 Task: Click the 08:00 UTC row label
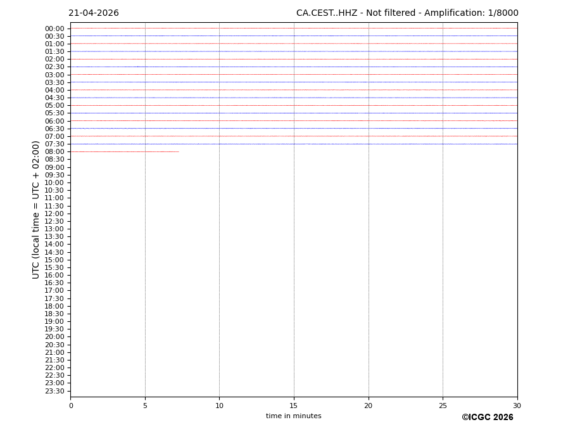pyautogui.click(x=54, y=152)
